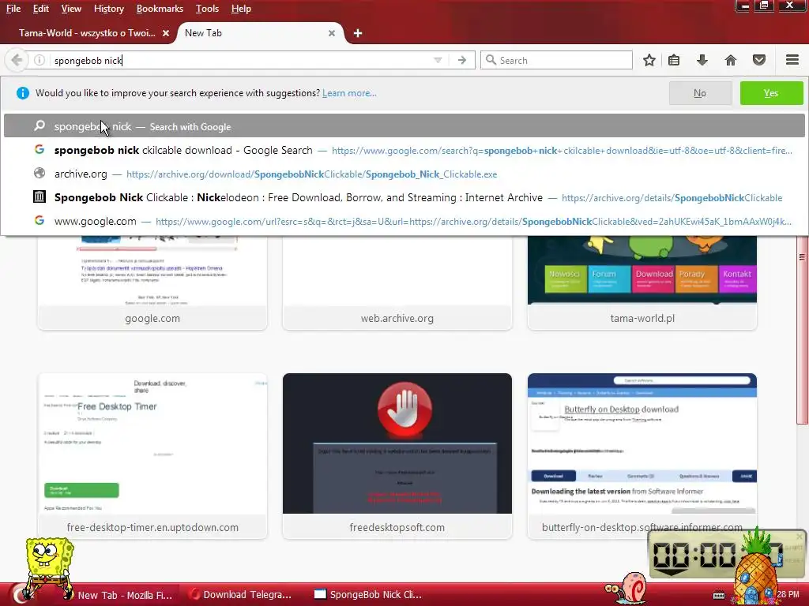Click the globe icon beside archive.org
Viewport: 809px width, 606px height.
coord(40,174)
